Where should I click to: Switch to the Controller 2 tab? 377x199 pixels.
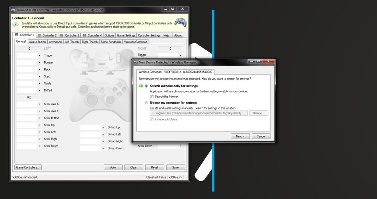click(47, 35)
